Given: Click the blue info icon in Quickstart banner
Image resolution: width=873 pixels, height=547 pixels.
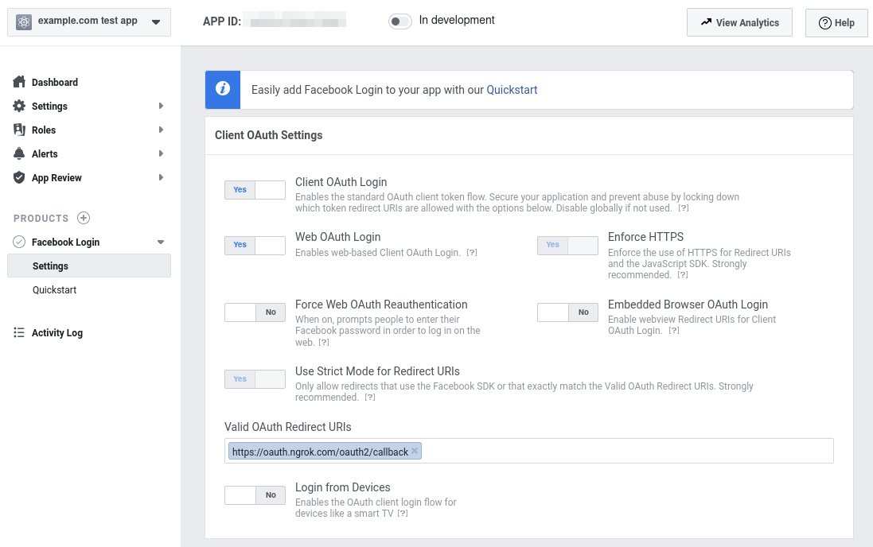Looking at the screenshot, I should [223, 89].
